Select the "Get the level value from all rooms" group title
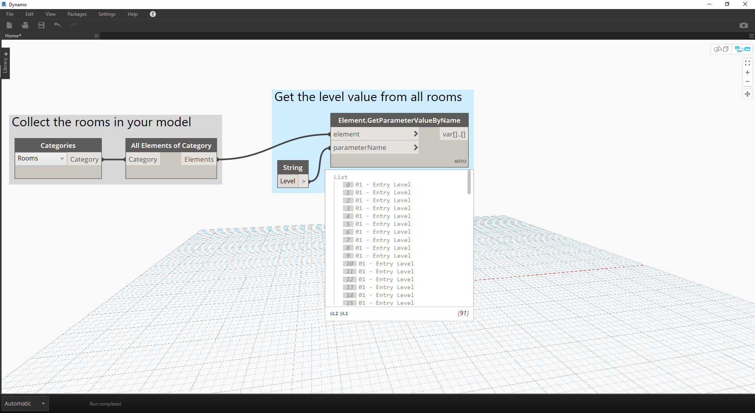 368,97
